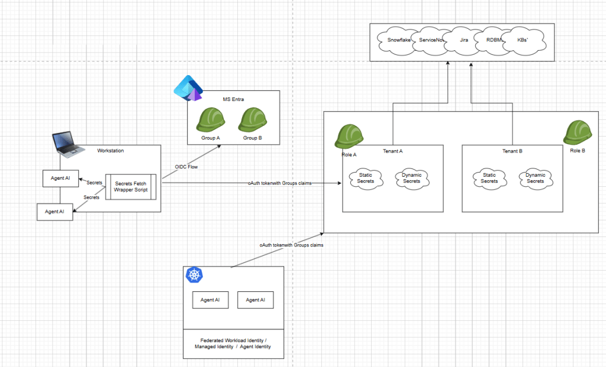Select Dynamic Secrets cloud in Tenant A
Viewport: 606px width, 367px height.
tap(411, 178)
